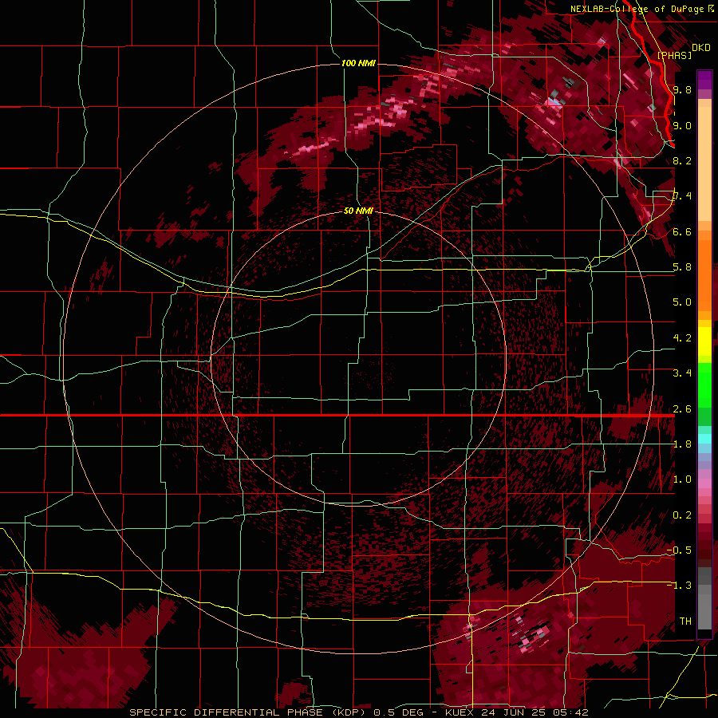Click the cyan segment of the color bar

(x=704, y=439)
